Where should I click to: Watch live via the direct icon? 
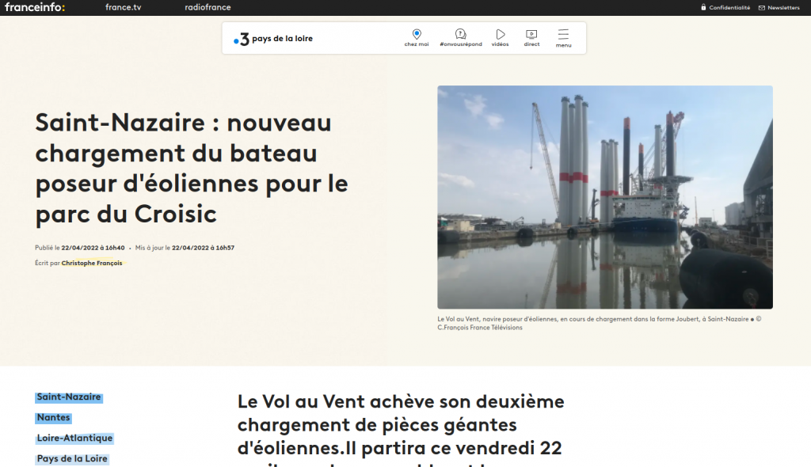pyautogui.click(x=531, y=34)
